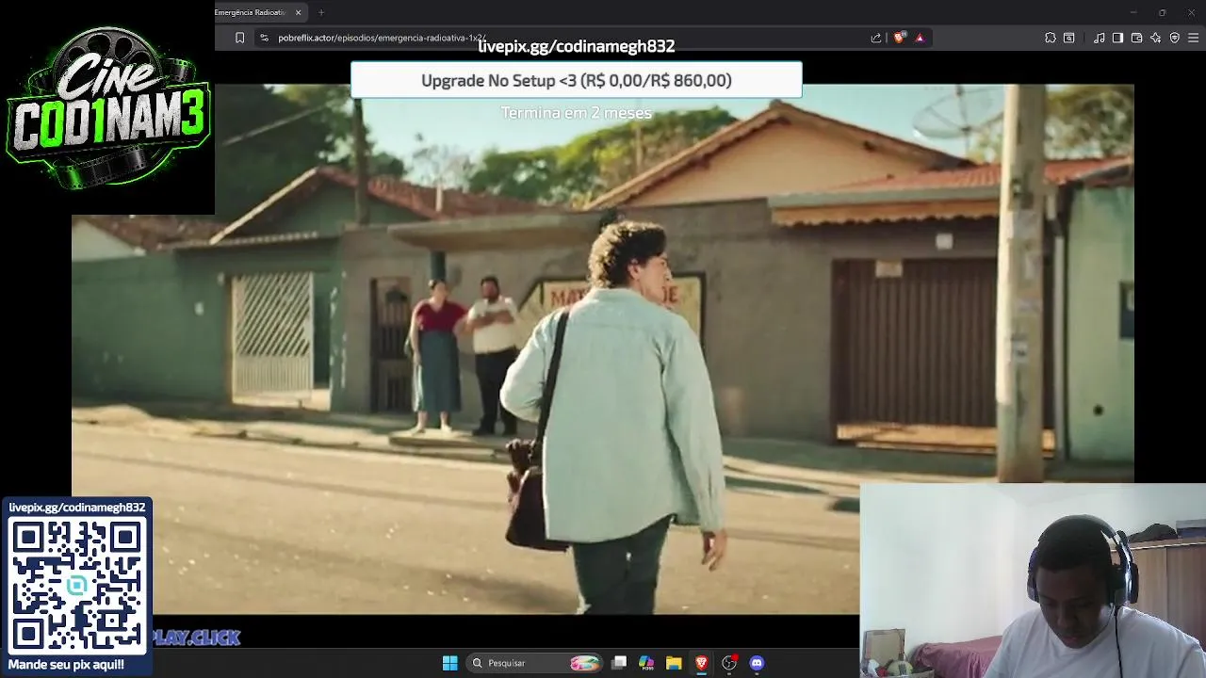Open Task View on the taskbar
This screenshot has height=678, width=1206.
pyautogui.click(x=619, y=663)
